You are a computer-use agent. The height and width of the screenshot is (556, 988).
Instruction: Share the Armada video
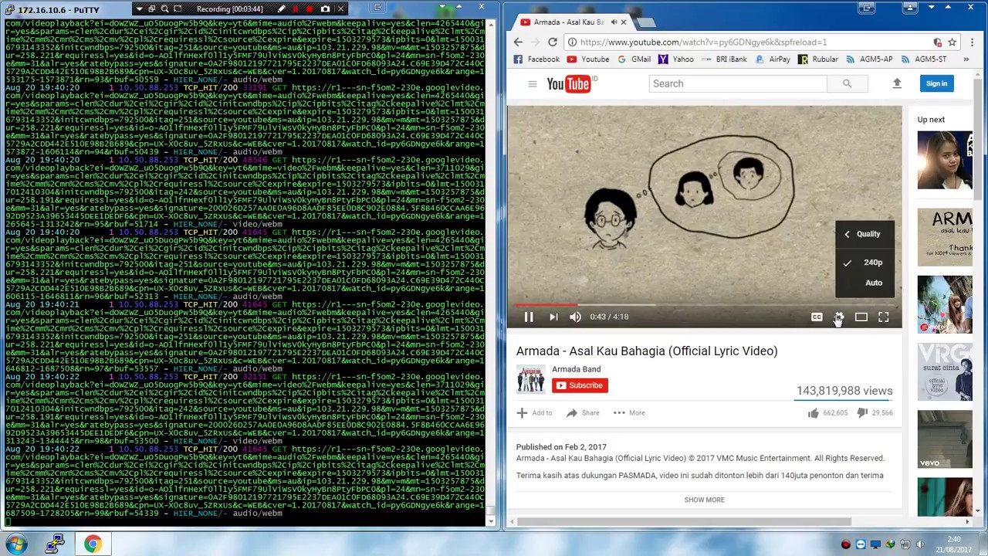tap(583, 413)
